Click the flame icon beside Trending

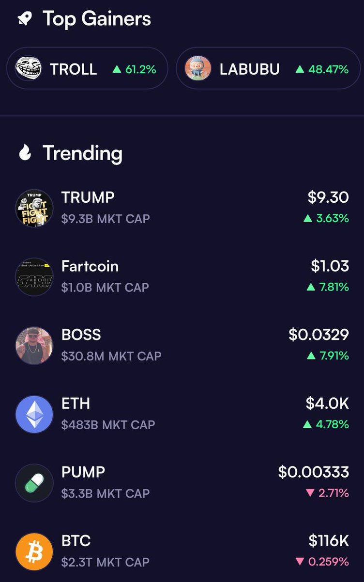(x=25, y=153)
